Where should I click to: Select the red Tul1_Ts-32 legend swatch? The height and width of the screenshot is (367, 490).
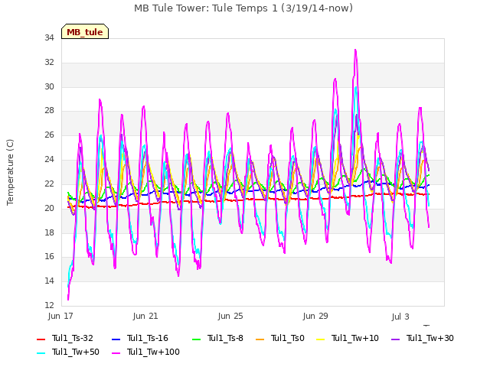tap(41, 339)
